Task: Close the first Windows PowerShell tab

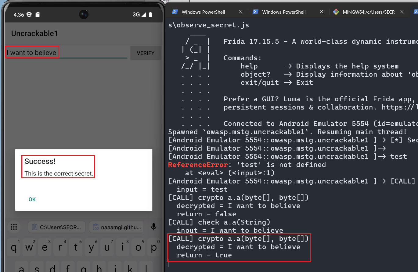Action: [x=241, y=12]
